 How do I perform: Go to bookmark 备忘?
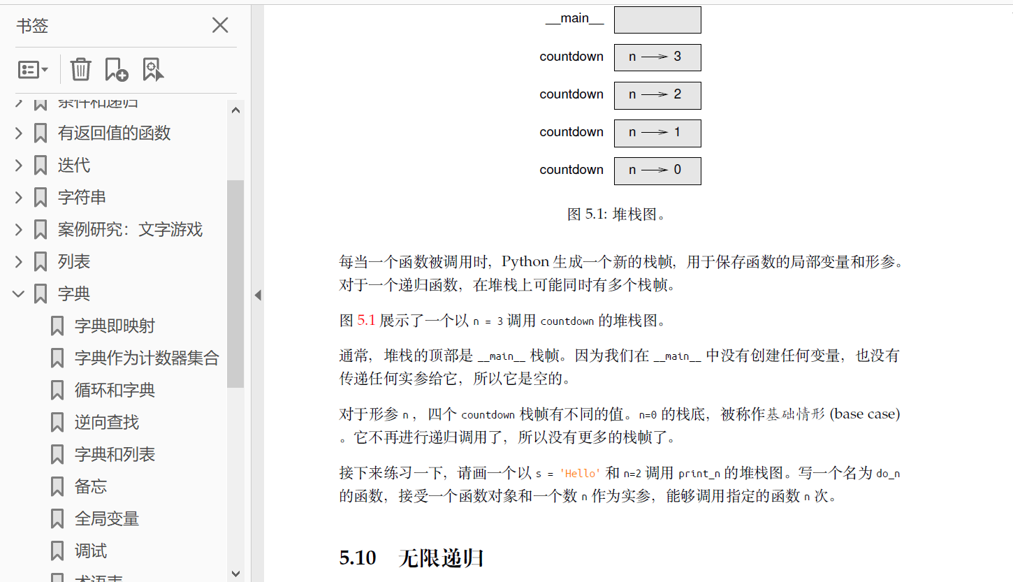pyautogui.click(x=91, y=486)
